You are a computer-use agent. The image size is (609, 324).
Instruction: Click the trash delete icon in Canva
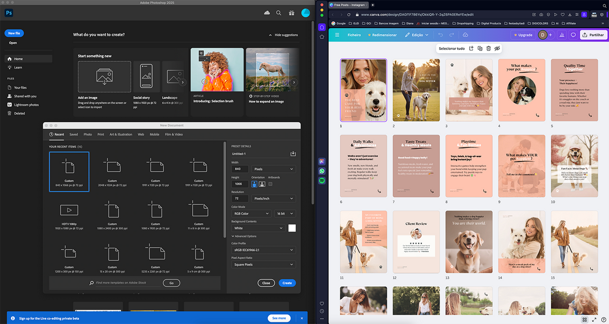(x=488, y=48)
